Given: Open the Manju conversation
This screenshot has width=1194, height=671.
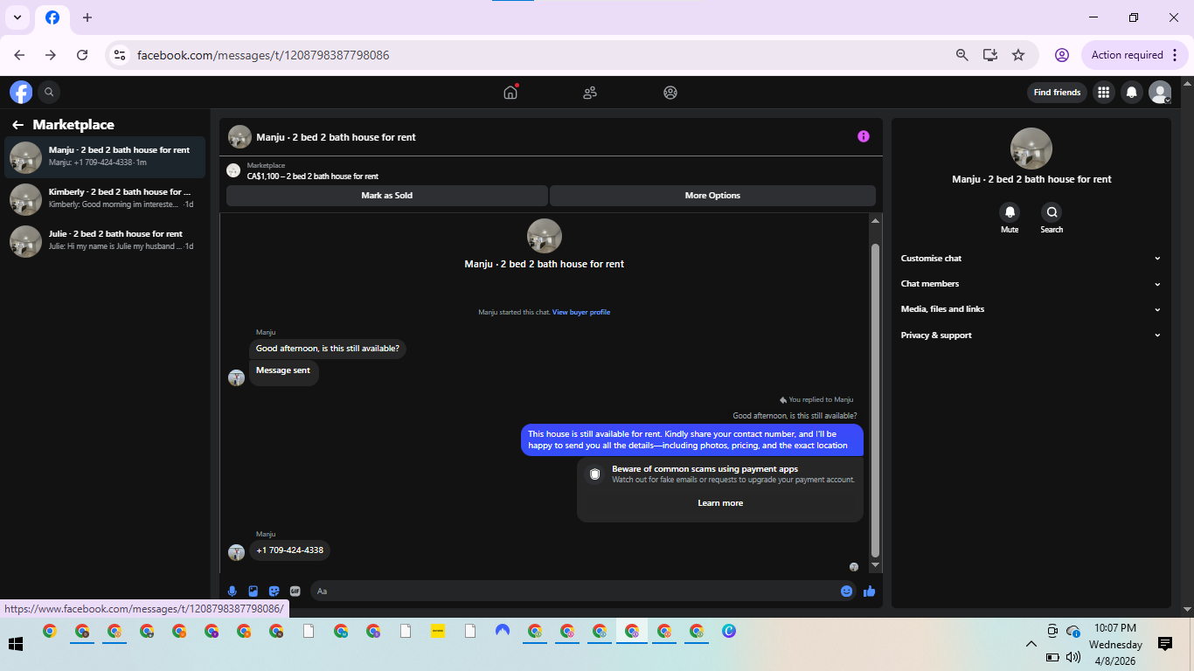Looking at the screenshot, I should point(105,157).
